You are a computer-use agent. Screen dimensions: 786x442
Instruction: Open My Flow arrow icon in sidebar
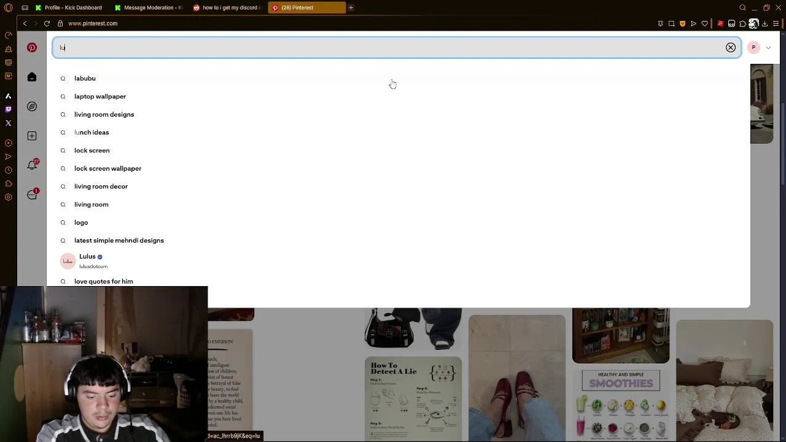pos(8,157)
